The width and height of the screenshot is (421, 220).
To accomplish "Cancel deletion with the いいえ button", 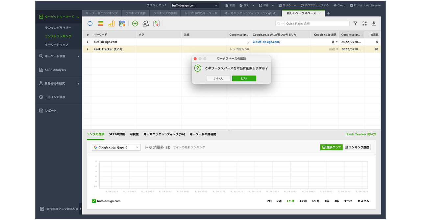I will pos(218,78).
